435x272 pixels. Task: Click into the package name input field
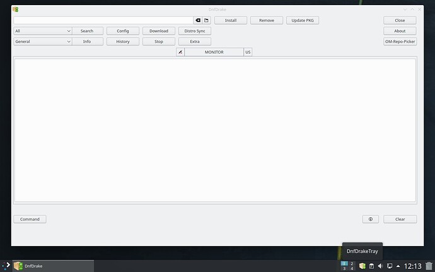[x=103, y=20]
